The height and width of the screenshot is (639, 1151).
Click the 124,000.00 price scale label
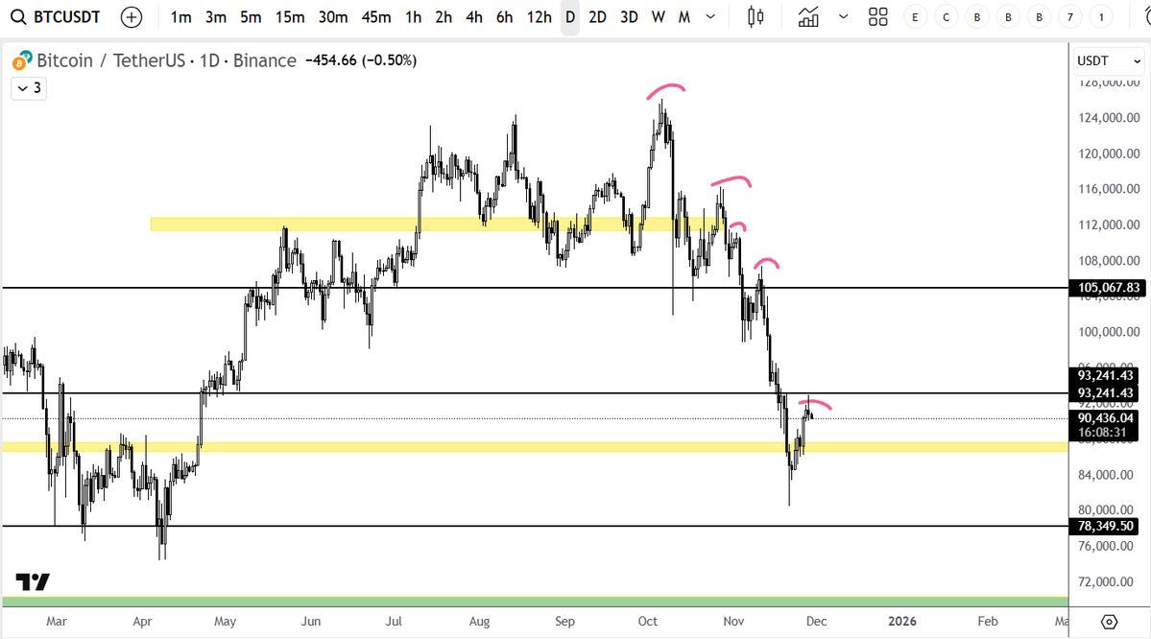click(x=1109, y=117)
